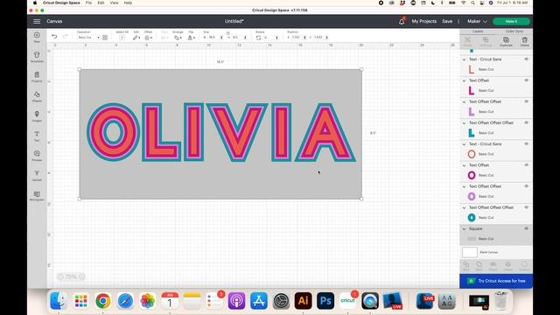Hide the O Text Offset Offset Offset layer
Screen dimensions: 560x315
tap(527, 207)
